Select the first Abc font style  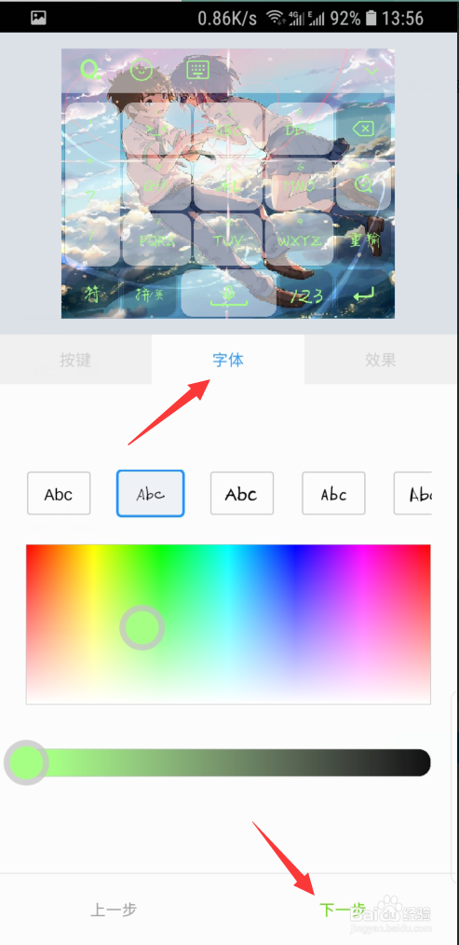59,494
